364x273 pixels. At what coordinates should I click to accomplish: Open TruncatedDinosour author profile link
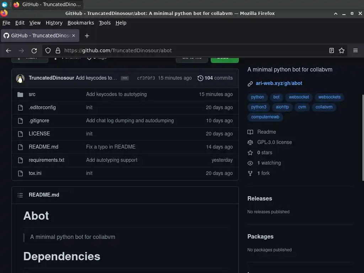52,78
